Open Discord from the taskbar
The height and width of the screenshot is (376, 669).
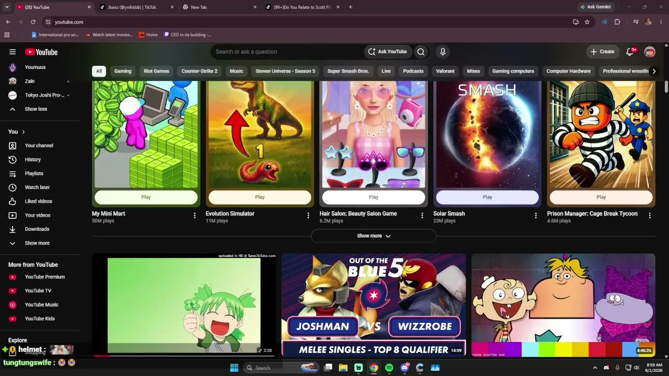coord(404,368)
